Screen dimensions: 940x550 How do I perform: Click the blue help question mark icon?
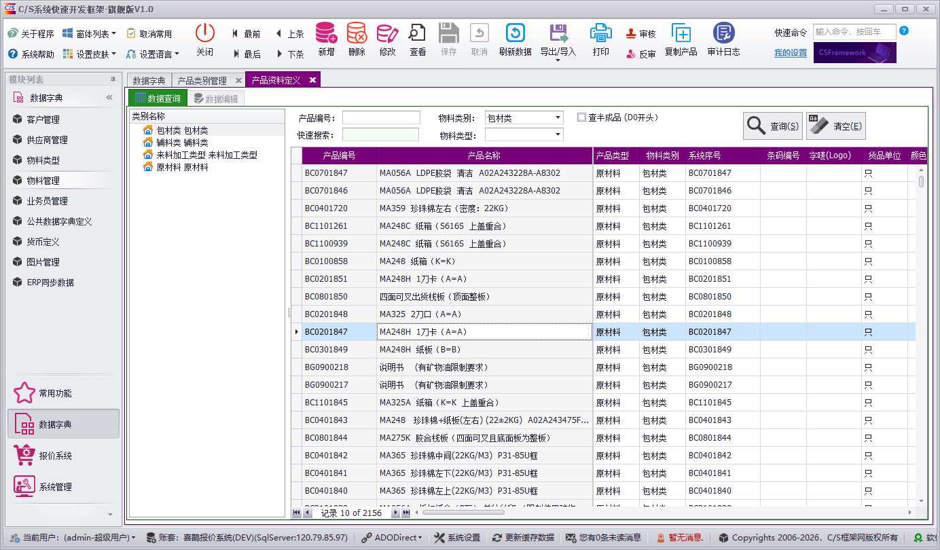904,31
